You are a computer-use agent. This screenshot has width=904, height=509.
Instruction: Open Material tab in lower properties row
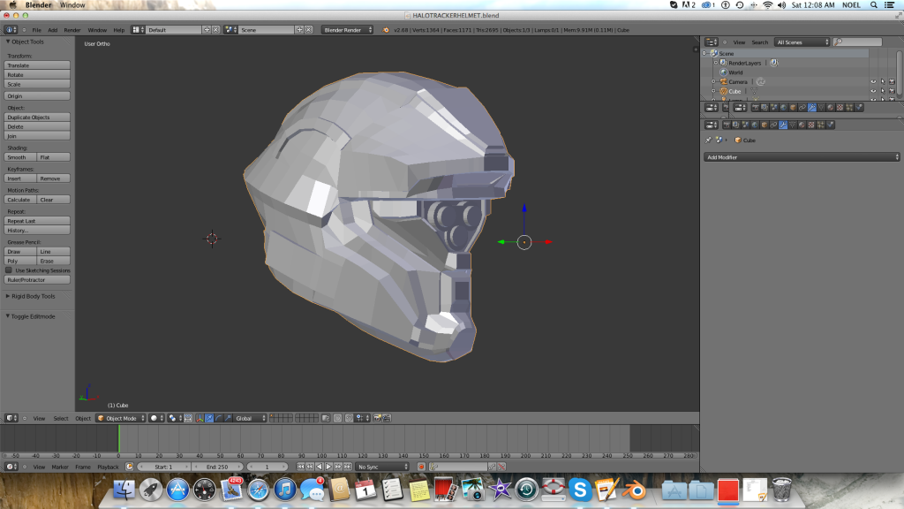(x=802, y=125)
